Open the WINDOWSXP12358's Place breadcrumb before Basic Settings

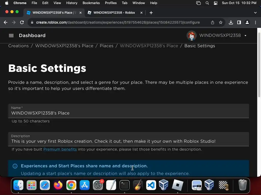pos(149,46)
